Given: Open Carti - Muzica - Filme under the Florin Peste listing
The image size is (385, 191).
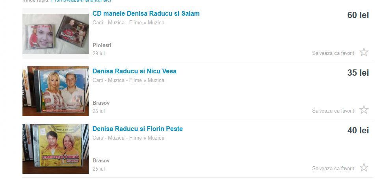Looking at the screenshot, I should click(117, 138).
